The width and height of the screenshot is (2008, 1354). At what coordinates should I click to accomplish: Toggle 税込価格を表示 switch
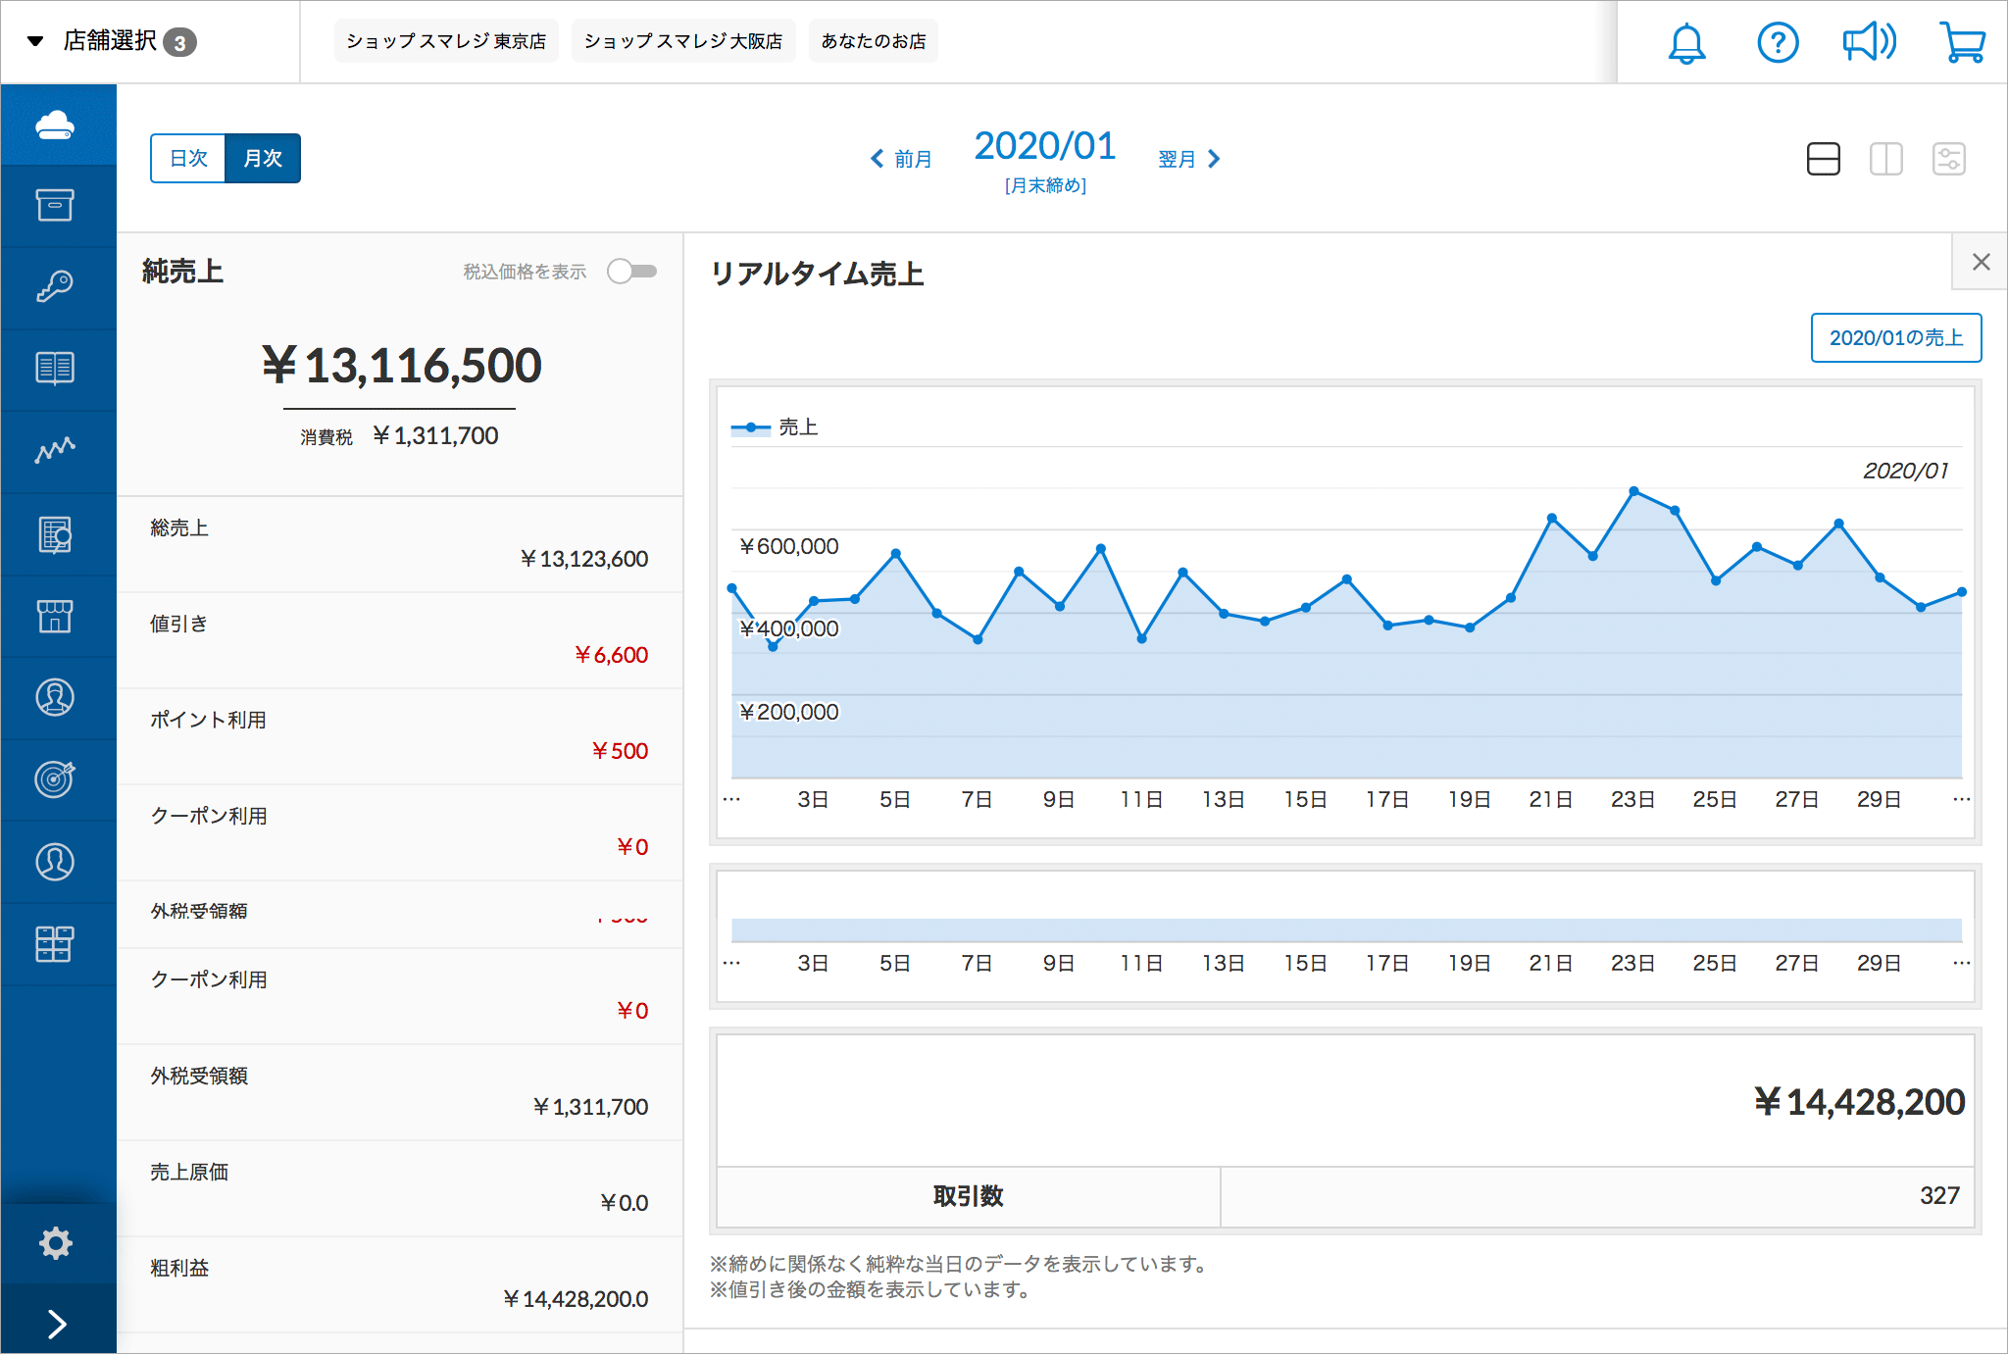tap(631, 272)
